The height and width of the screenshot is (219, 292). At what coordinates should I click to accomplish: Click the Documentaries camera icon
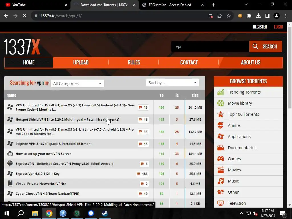pos(221,148)
